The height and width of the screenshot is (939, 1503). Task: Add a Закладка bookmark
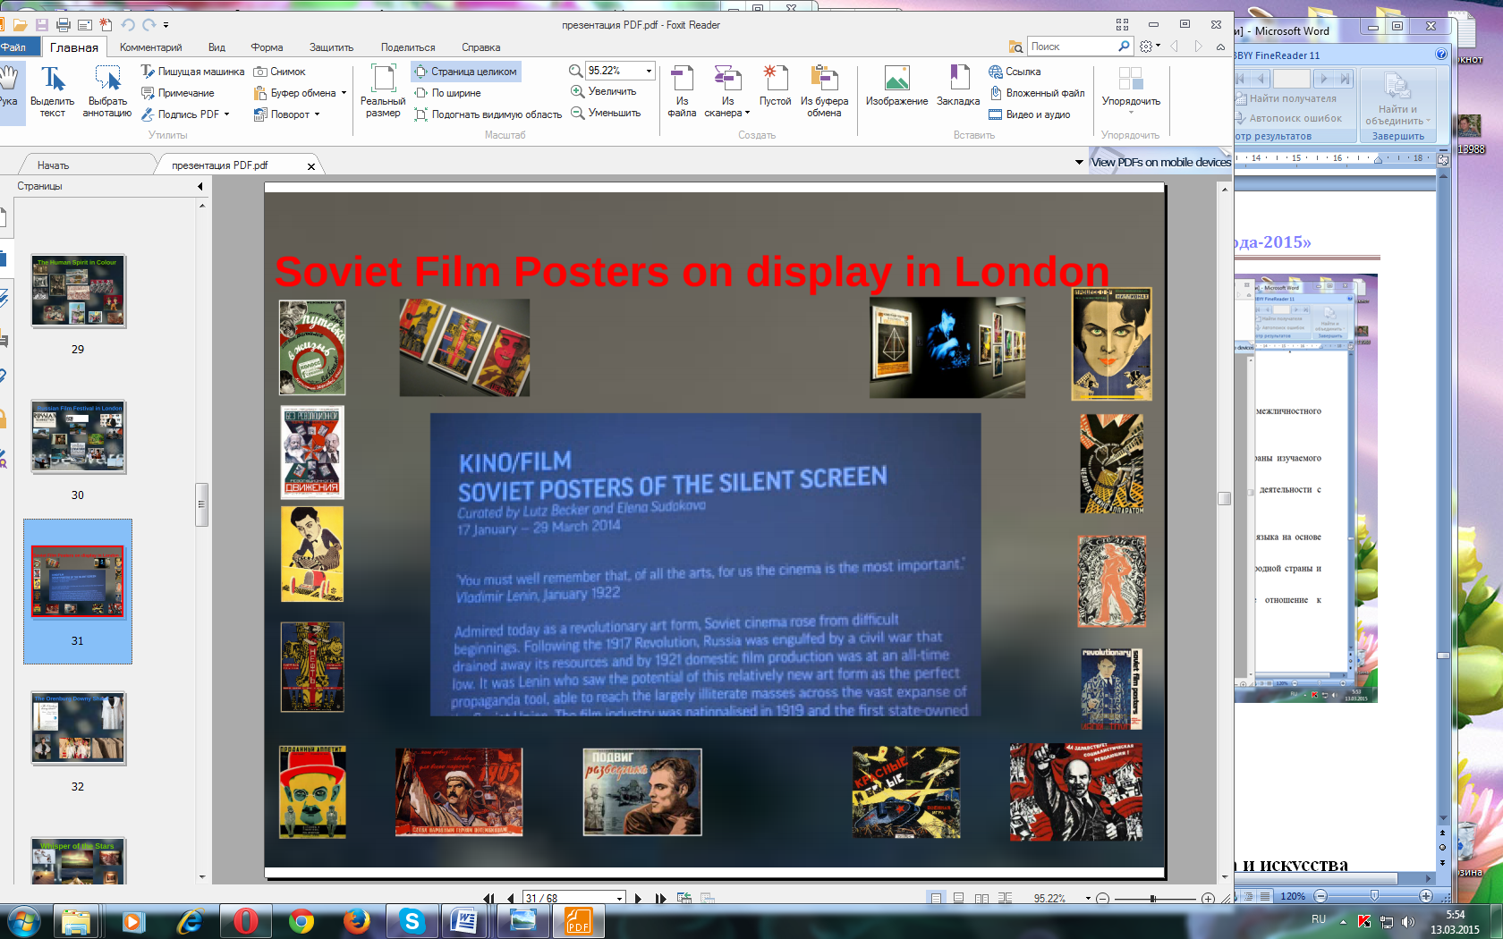click(x=958, y=86)
